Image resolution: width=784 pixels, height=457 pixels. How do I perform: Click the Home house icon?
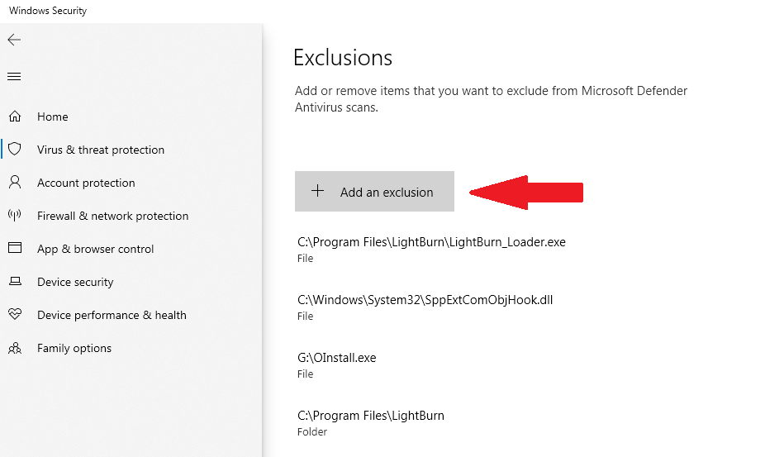coord(15,117)
